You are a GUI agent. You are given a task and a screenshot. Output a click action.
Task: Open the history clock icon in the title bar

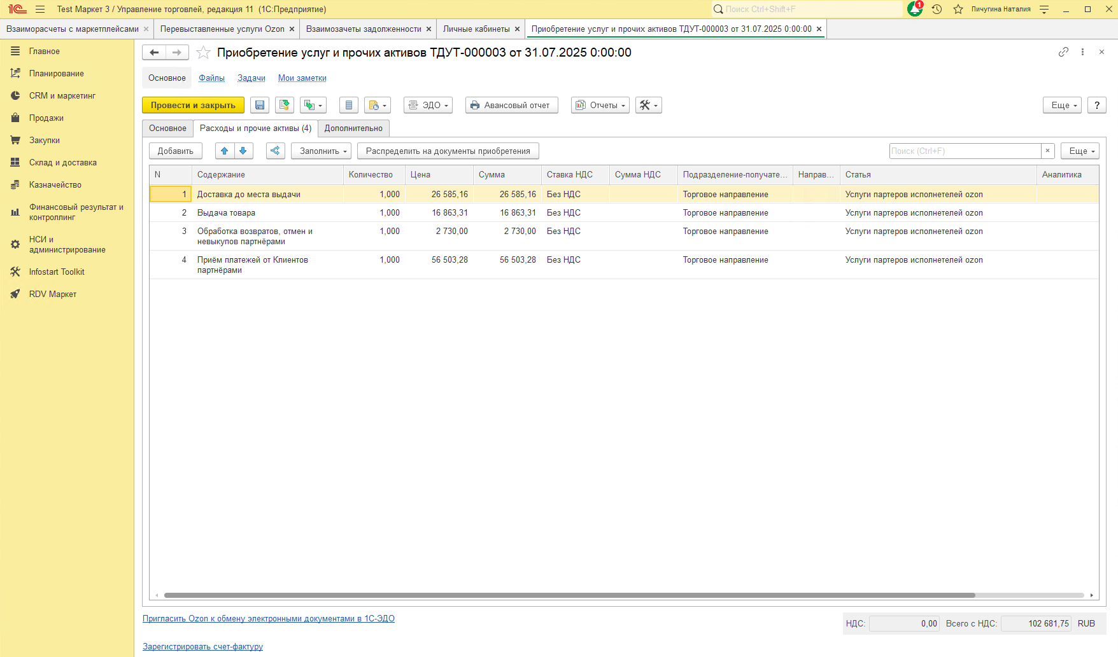(x=937, y=9)
